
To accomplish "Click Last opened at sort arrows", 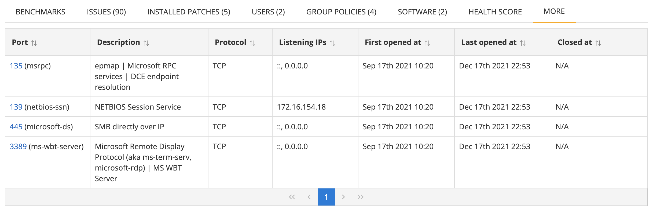I will point(523,43).
